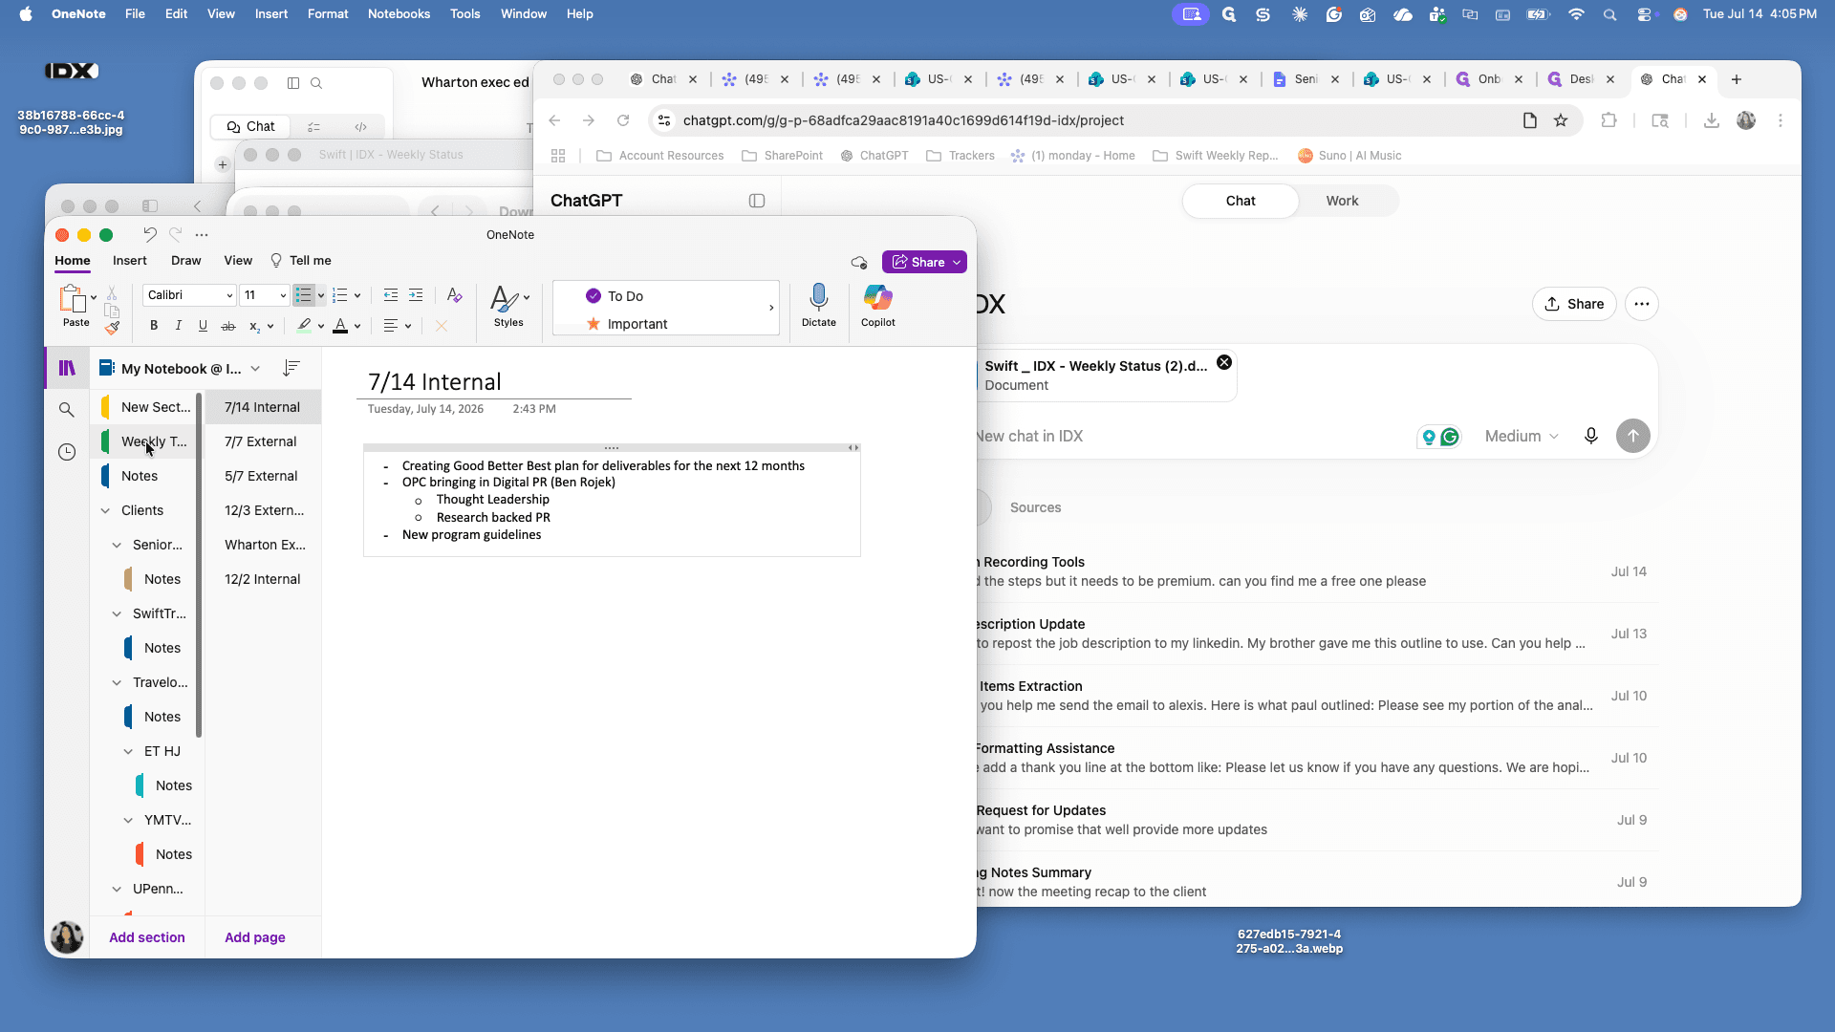Open the Styles gallery in OneNote

pyautogui.click(x=508, y=306)
